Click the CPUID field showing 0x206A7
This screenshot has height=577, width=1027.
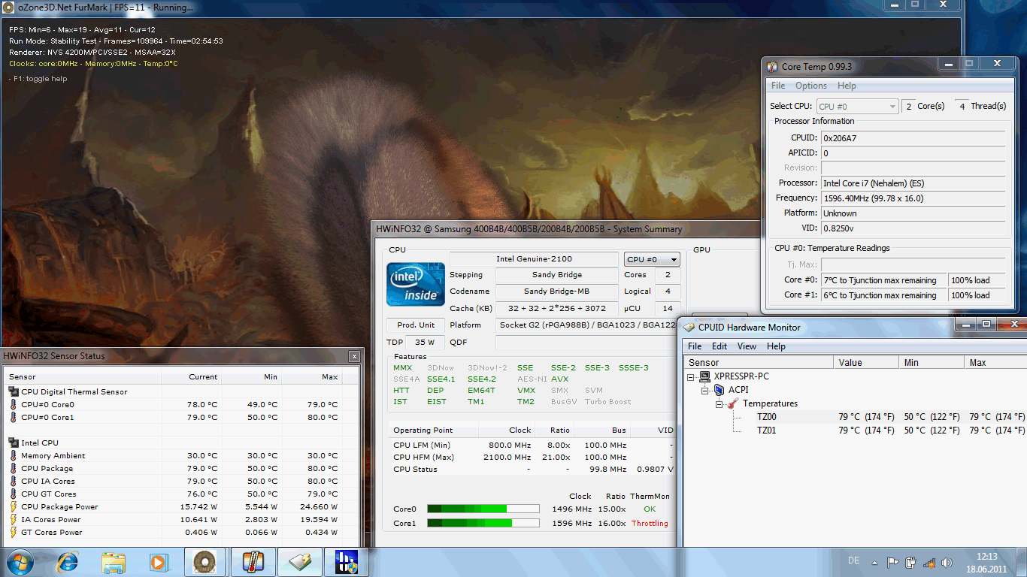point(913,138)
